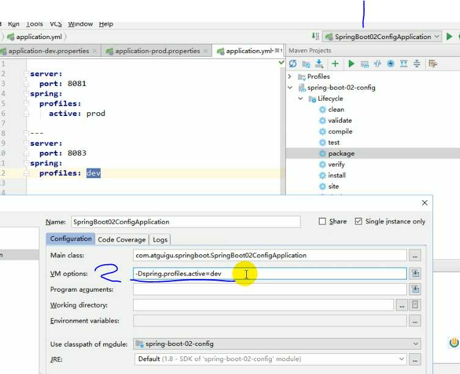Screen dimensions: 460x374
Task: Click Download Sources and Documentation icon
Action: tap(319, 63)
